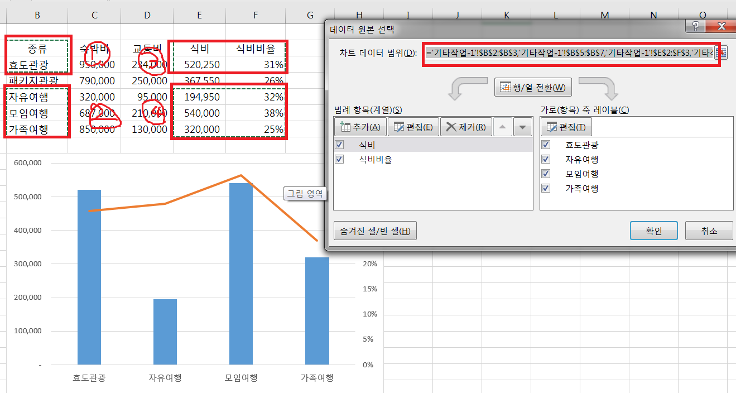This screenshot has height=393, width=736.
Task: Confirm dialog with 확인 button
Action: [653, 231]
